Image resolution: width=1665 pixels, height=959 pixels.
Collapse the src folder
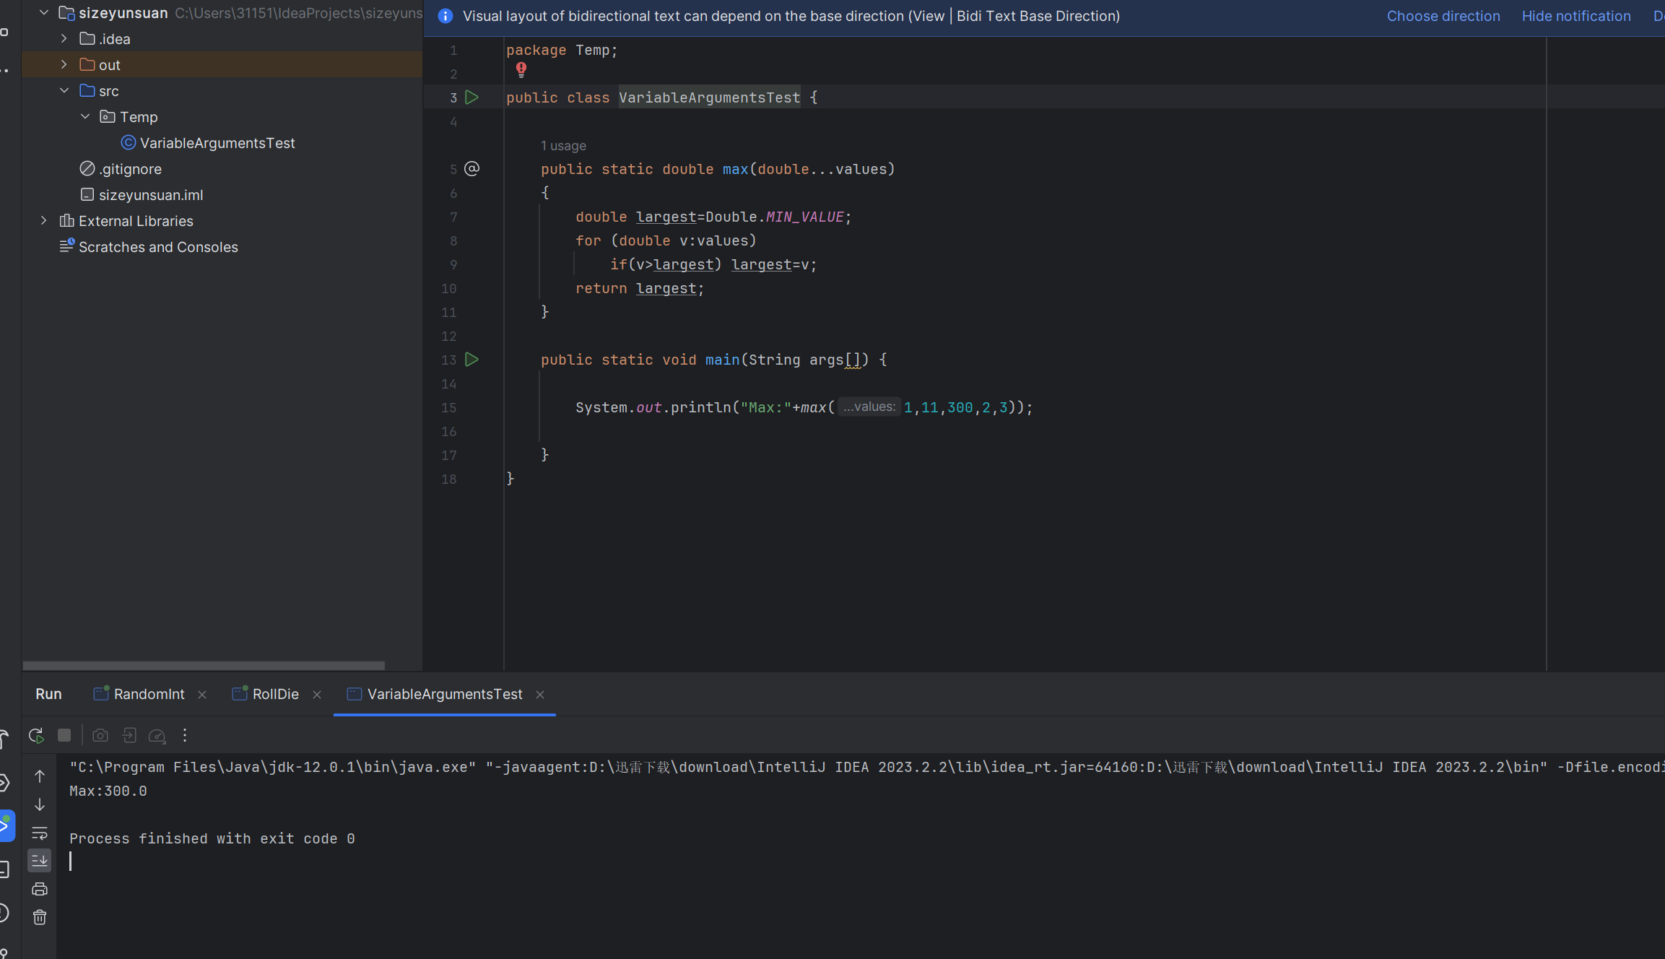pyautogui.click(x=64, y=91)
